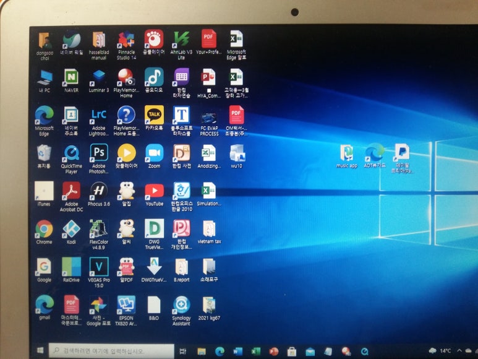Open DWG TrueView shortcut
Viewport: 478px width, 359px height.
(154, 235)
